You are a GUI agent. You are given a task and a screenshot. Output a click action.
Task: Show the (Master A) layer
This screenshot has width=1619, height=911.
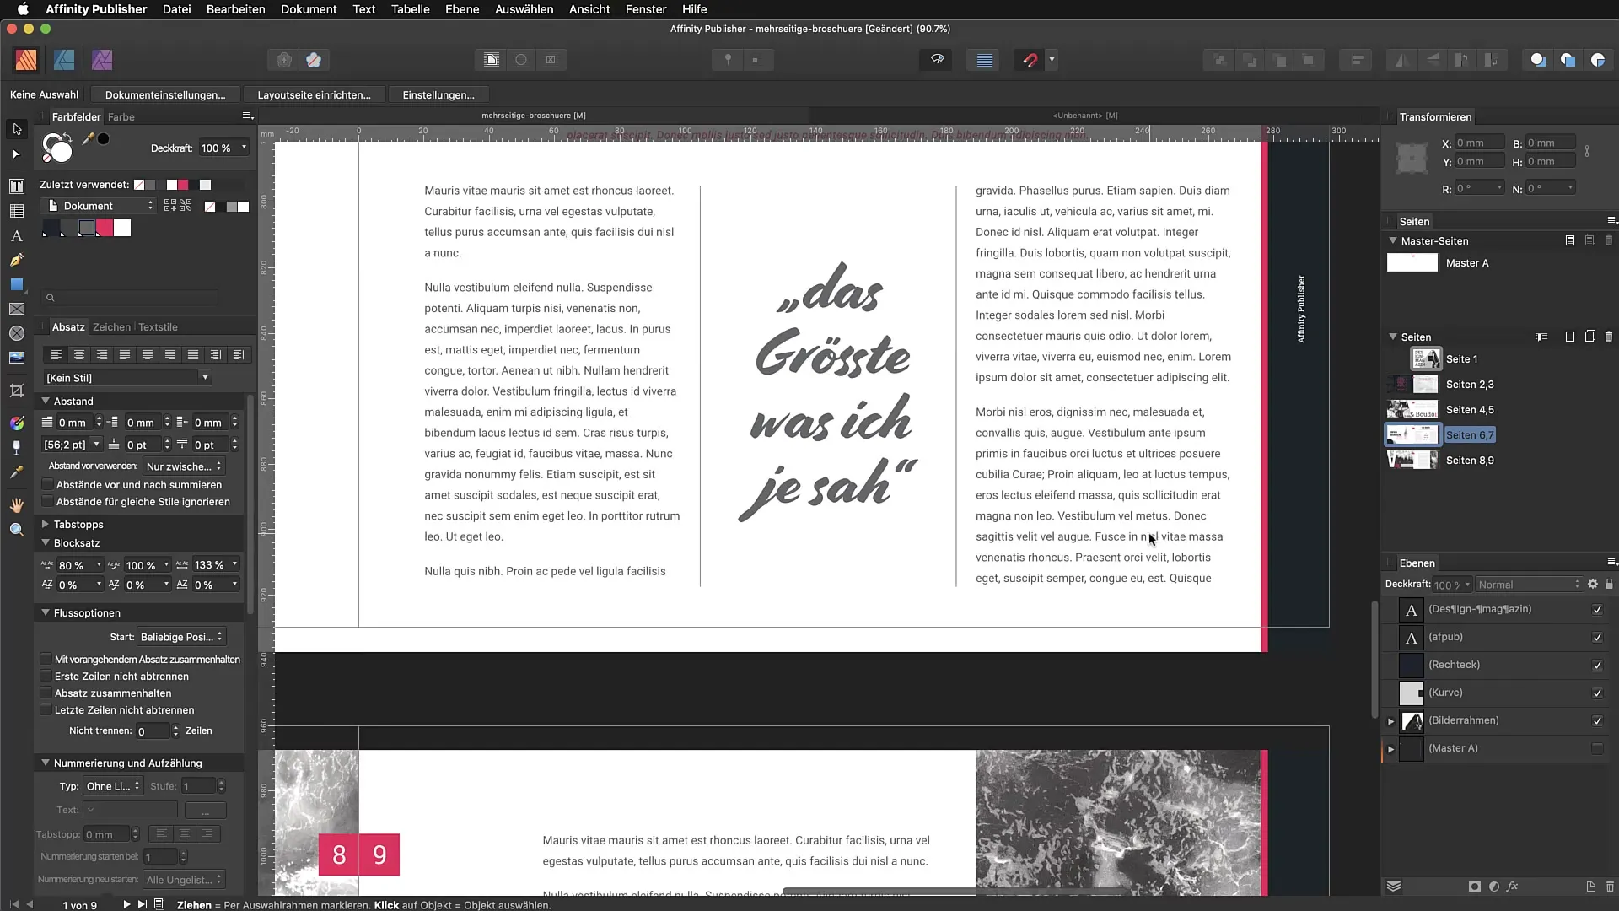click(1597, 748)
